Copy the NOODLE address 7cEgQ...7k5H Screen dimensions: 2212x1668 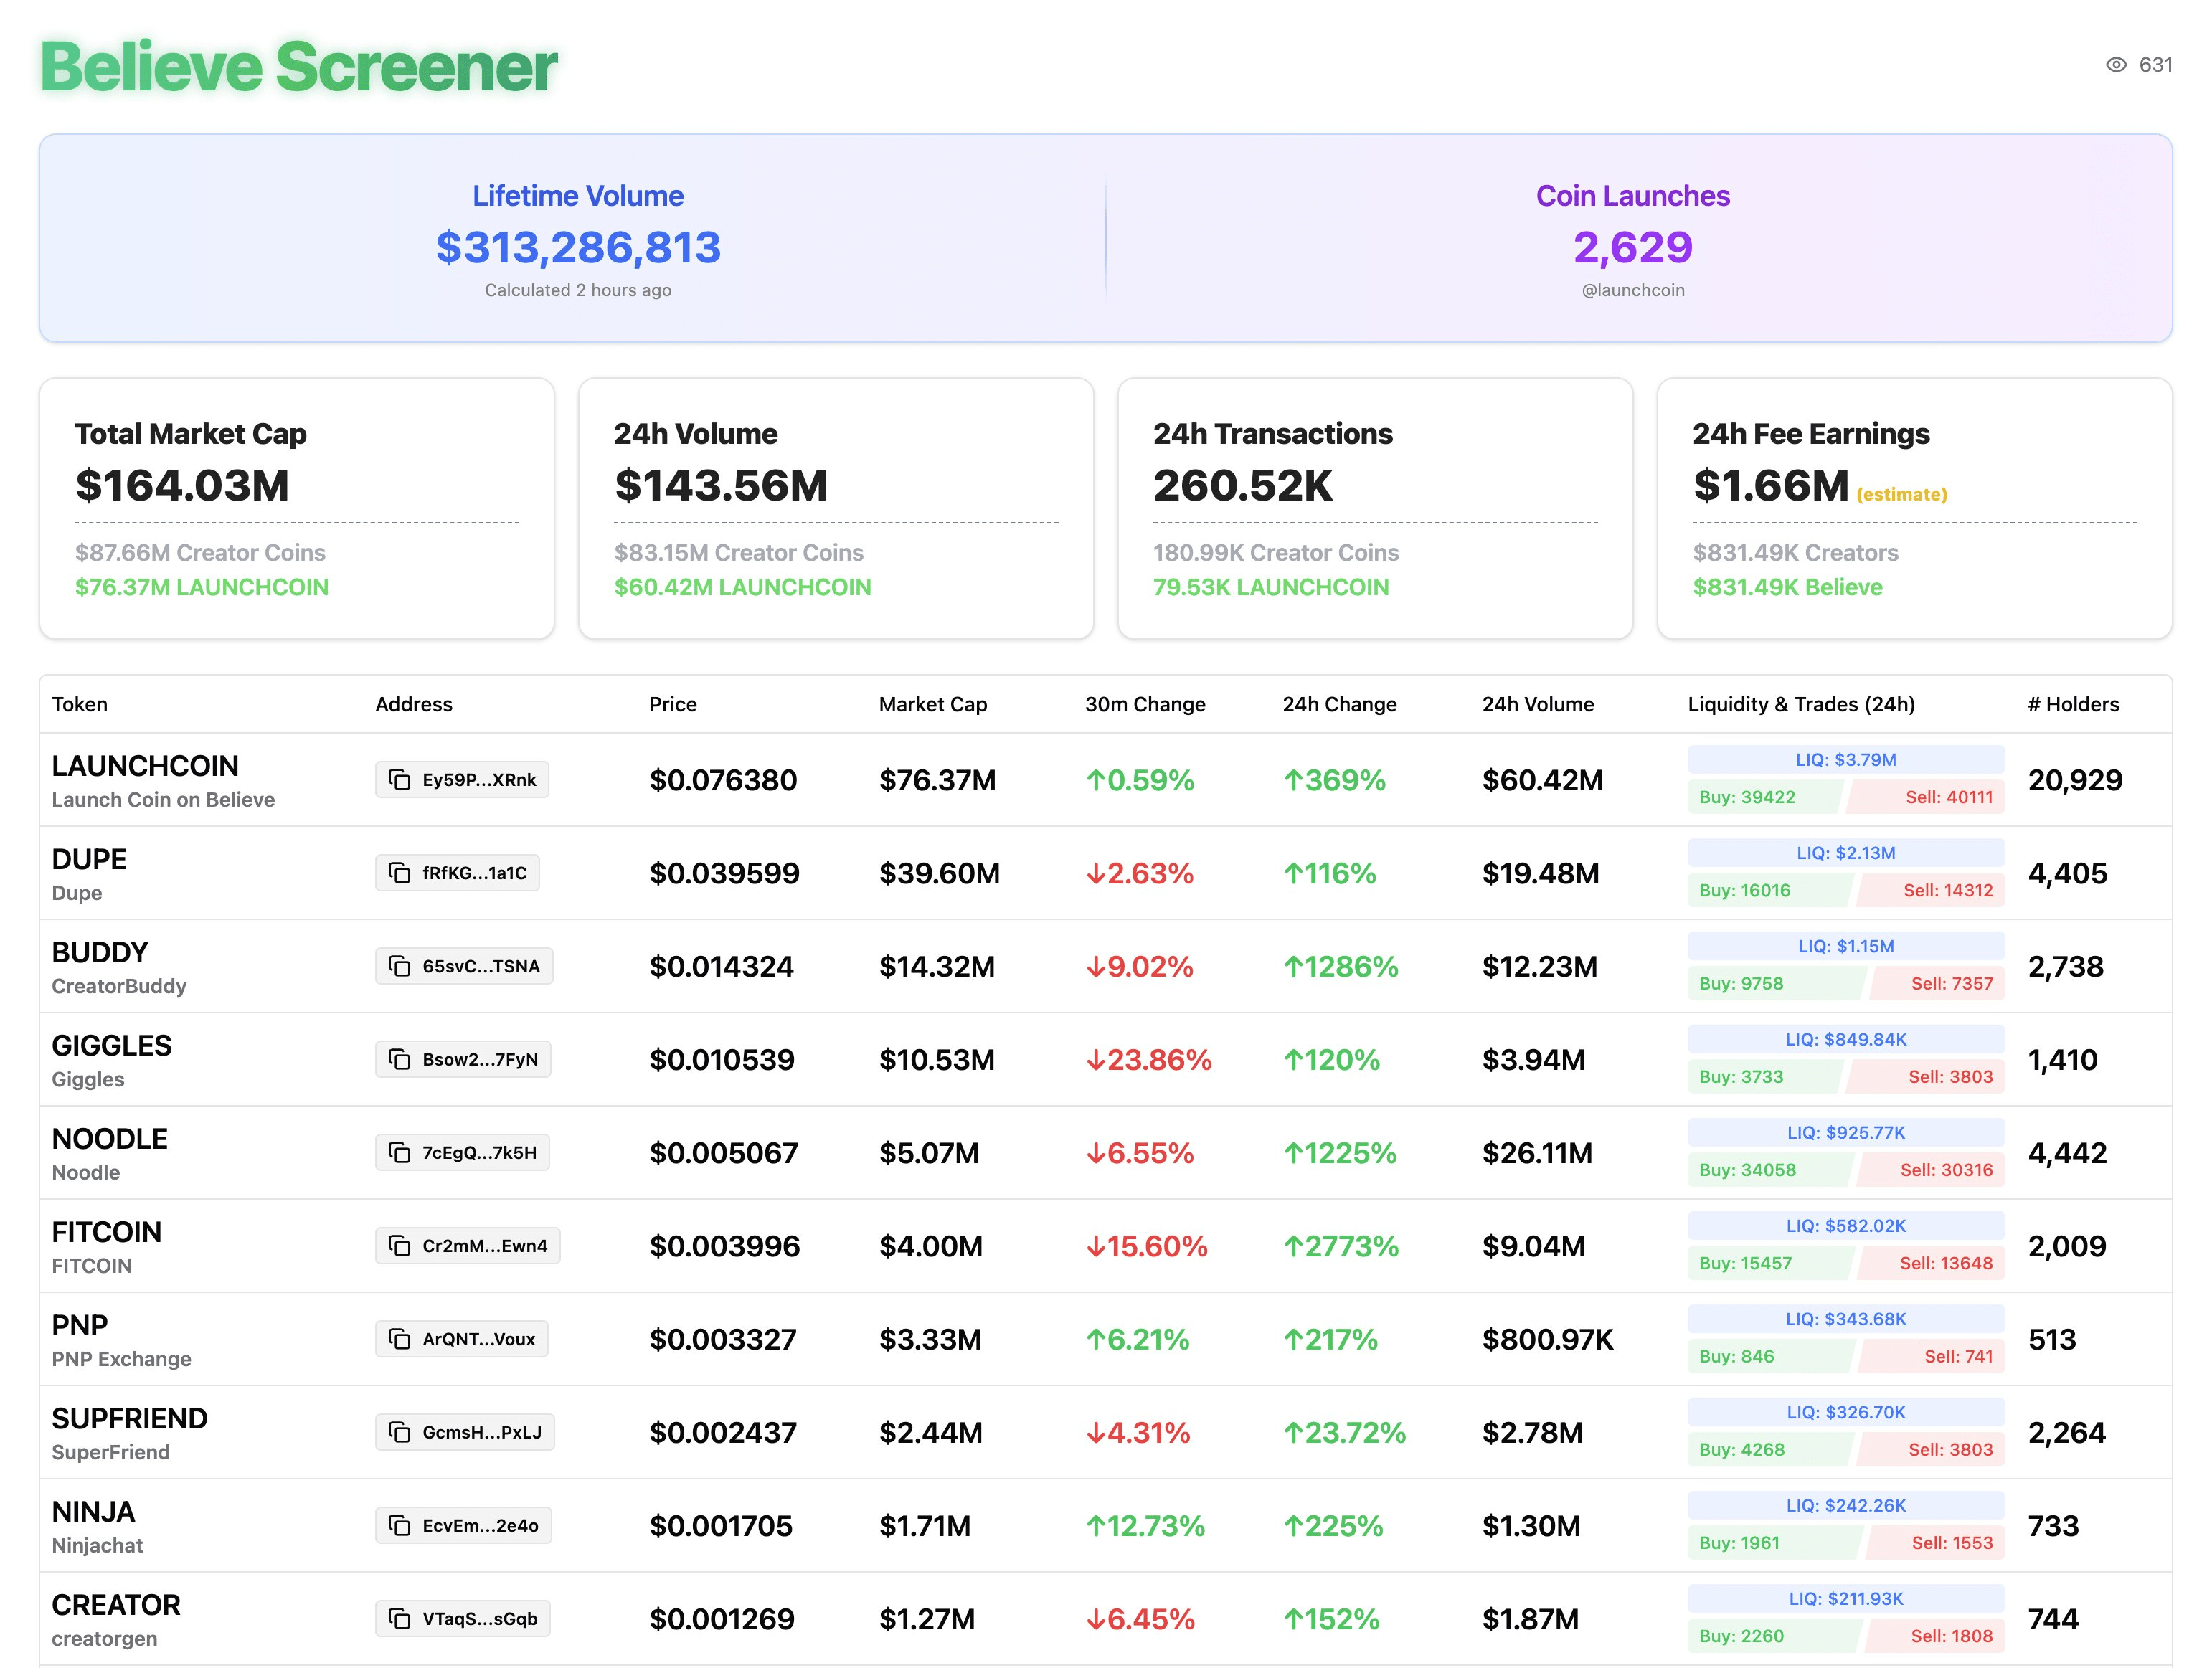point(462,1152)
